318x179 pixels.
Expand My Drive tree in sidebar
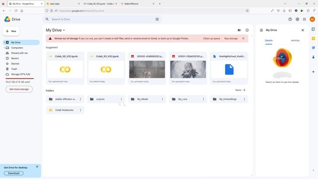coord(4,42)
